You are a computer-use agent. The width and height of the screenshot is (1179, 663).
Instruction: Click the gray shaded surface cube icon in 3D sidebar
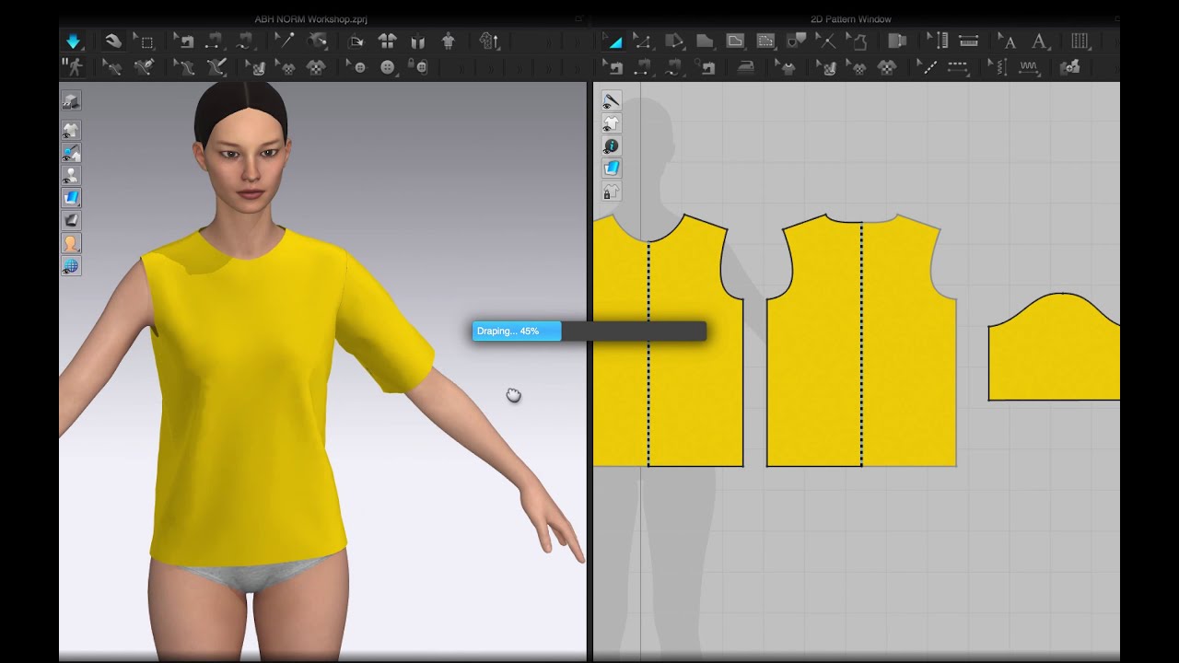[x=71, y=221]
